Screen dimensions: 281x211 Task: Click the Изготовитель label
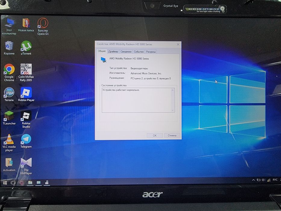point(117,73)
